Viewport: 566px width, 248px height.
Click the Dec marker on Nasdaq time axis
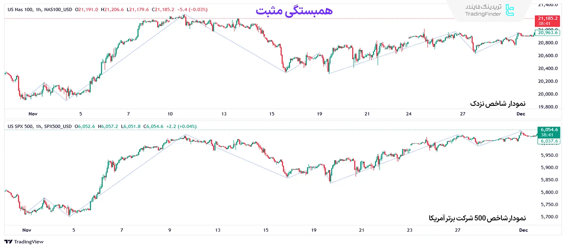pos(521,114)
